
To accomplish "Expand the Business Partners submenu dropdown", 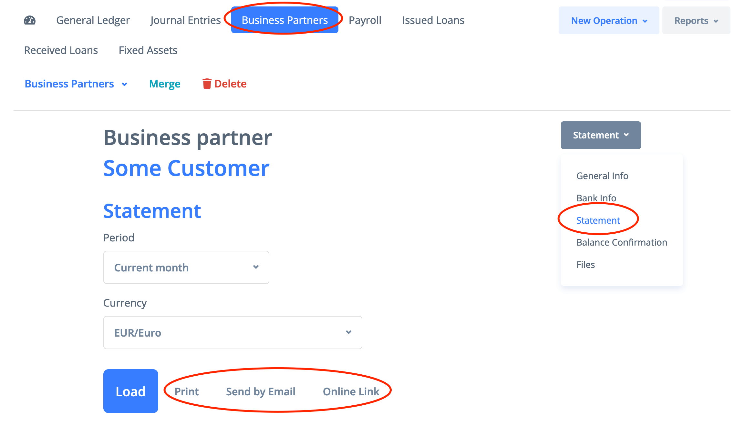I will pos(76,84).
